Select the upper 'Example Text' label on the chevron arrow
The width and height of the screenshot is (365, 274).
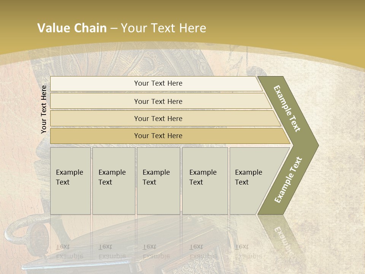coord(287,108)
